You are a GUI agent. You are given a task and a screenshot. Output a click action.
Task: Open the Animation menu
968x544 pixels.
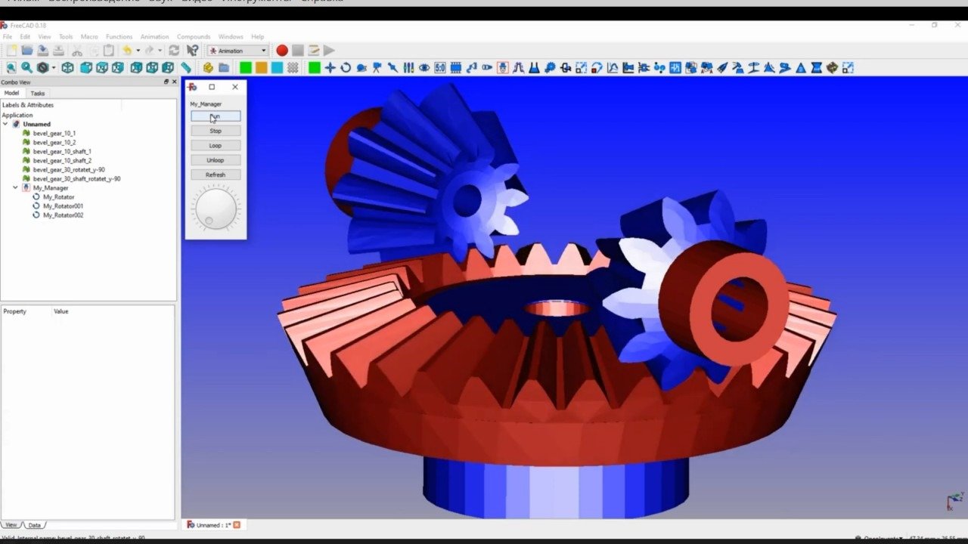pos(154,36)
